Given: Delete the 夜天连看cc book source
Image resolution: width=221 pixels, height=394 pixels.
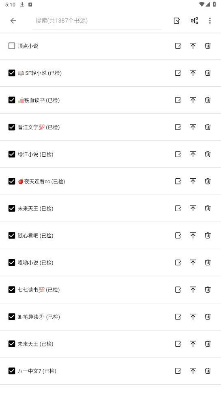Looking at the screenshot, I should tap(208, 181).
